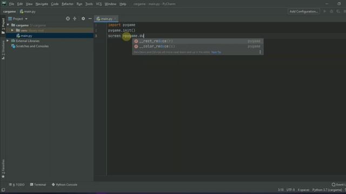Expand External Libraries node
Viewport: 346px width, 194px height.
8,41
